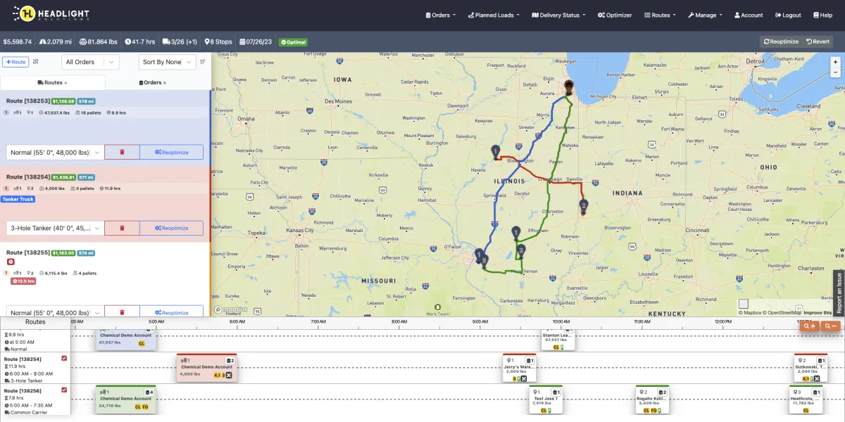Click Report an Issue side tab

[x=839, y=292]
